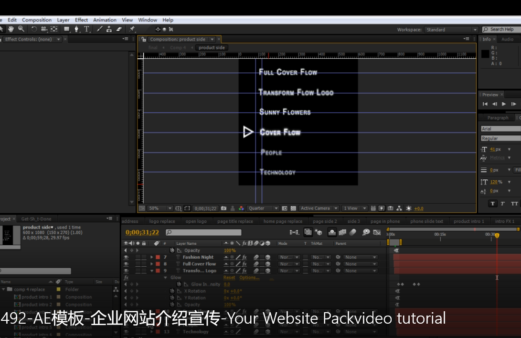The image size is (521, 338).
Task: Select the Pan Behind anchor tool
Action: tap(54, 29)
